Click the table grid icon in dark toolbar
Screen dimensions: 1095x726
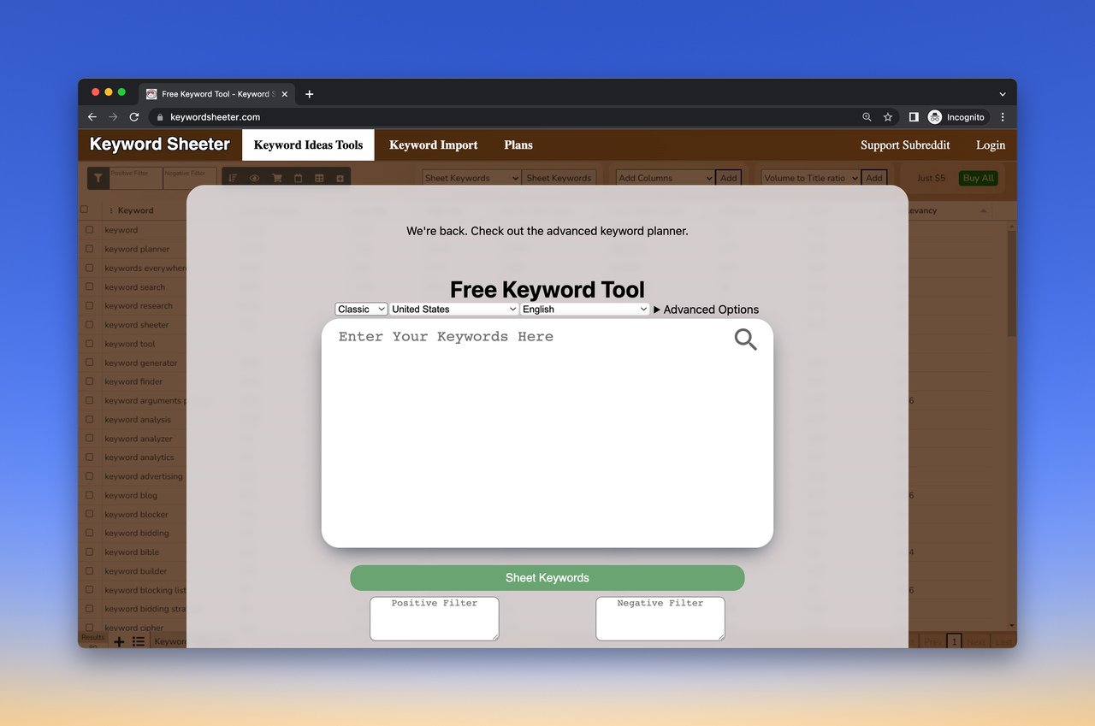click(x=319, y=178)
